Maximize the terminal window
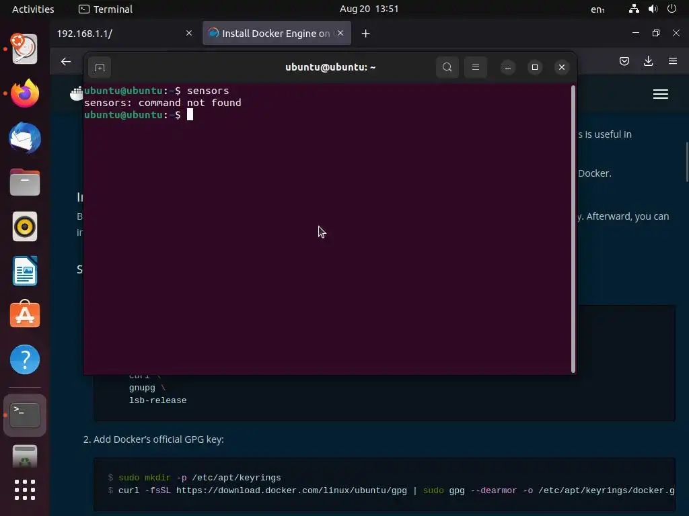Screen dimensions: 689x516 535,68
